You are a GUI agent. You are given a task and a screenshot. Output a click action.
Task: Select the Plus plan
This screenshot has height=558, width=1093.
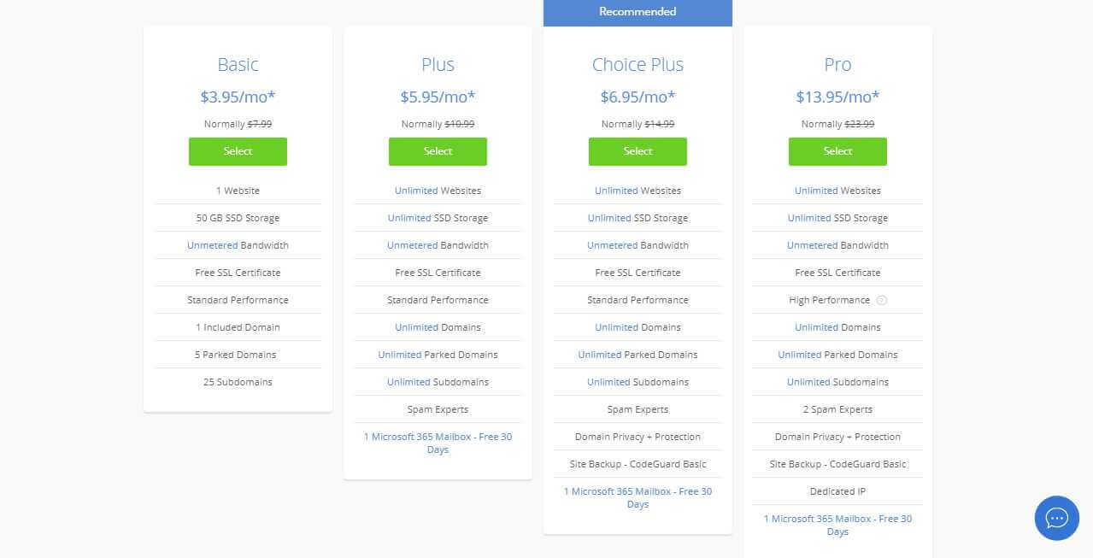pos(438,151)
